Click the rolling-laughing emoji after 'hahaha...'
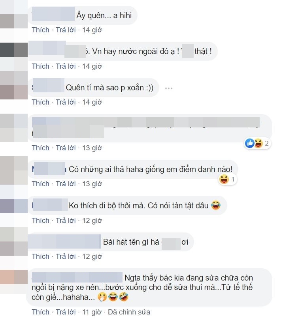The height and width of the screenshot is (320, 281). click(124, 297)
